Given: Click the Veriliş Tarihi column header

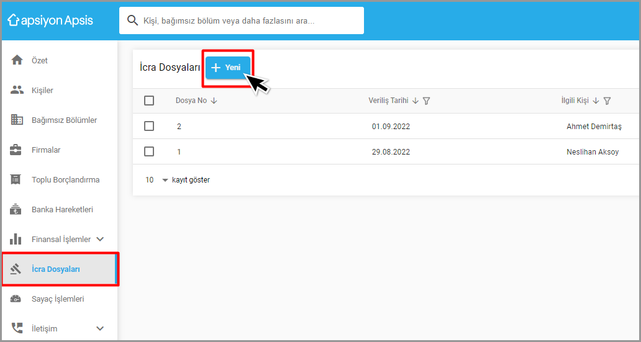Looking at the screenshot, I should tap(388, 101).
